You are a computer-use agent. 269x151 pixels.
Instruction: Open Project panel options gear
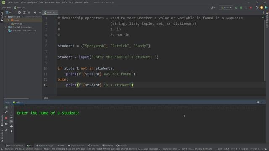[x=35, y=13]
